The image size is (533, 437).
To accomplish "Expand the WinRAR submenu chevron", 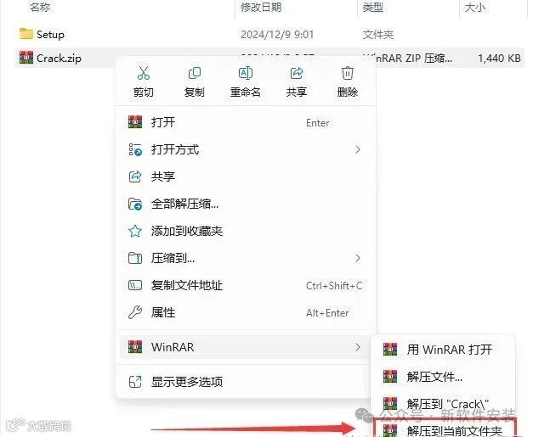I will (358, 347).
